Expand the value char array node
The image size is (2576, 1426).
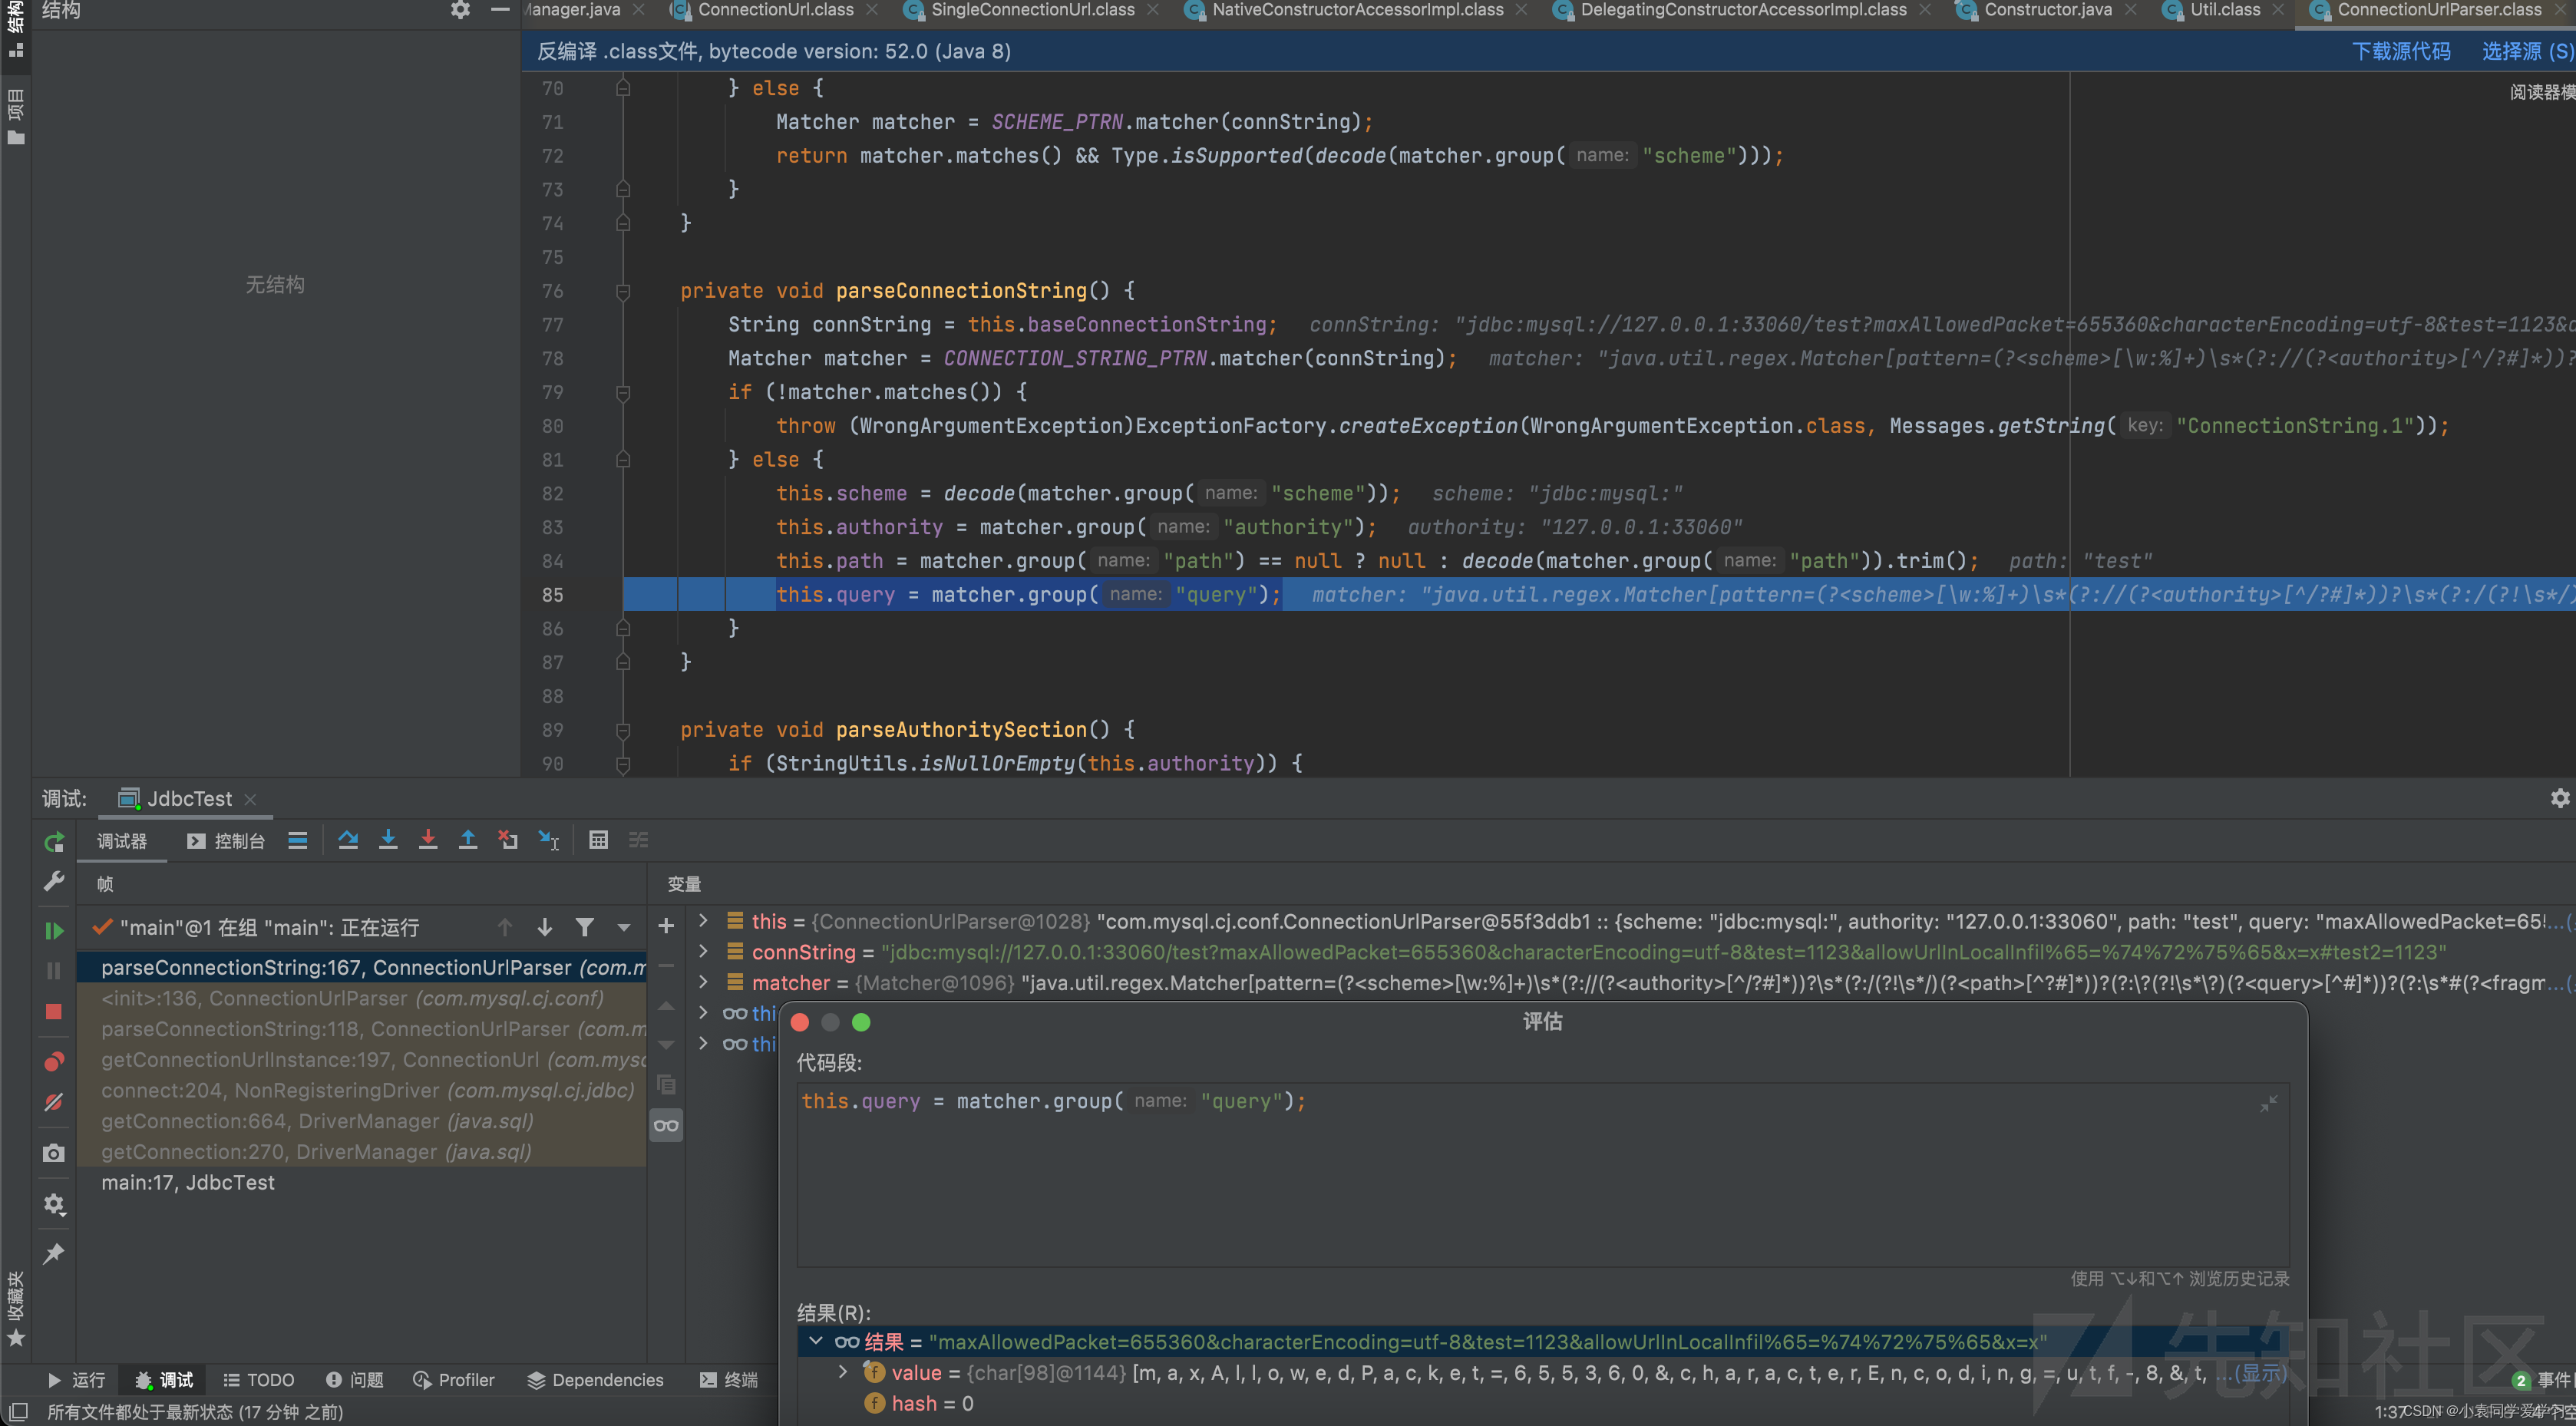click(x=843, y=1372)
